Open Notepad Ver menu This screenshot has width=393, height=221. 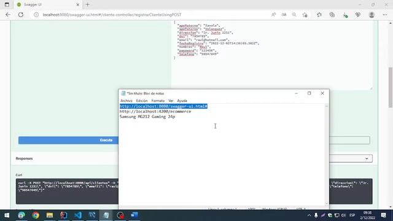(171, 101)
